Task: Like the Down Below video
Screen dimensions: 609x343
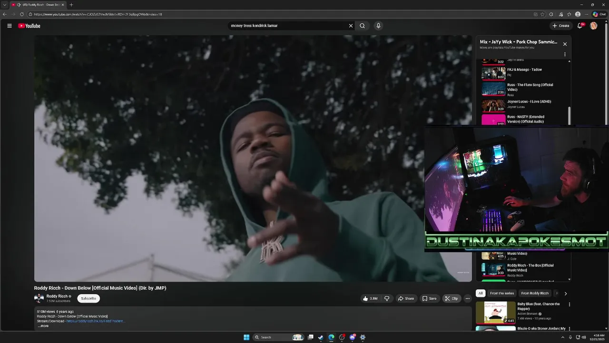Action: 370,299
